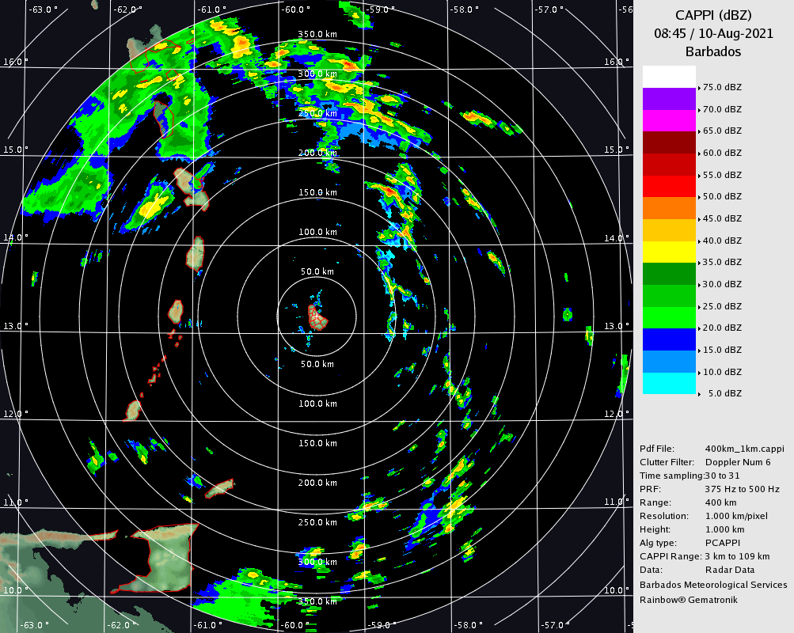
Task: Click the PCAPPI algorithm type value
Action: (723, 543)
